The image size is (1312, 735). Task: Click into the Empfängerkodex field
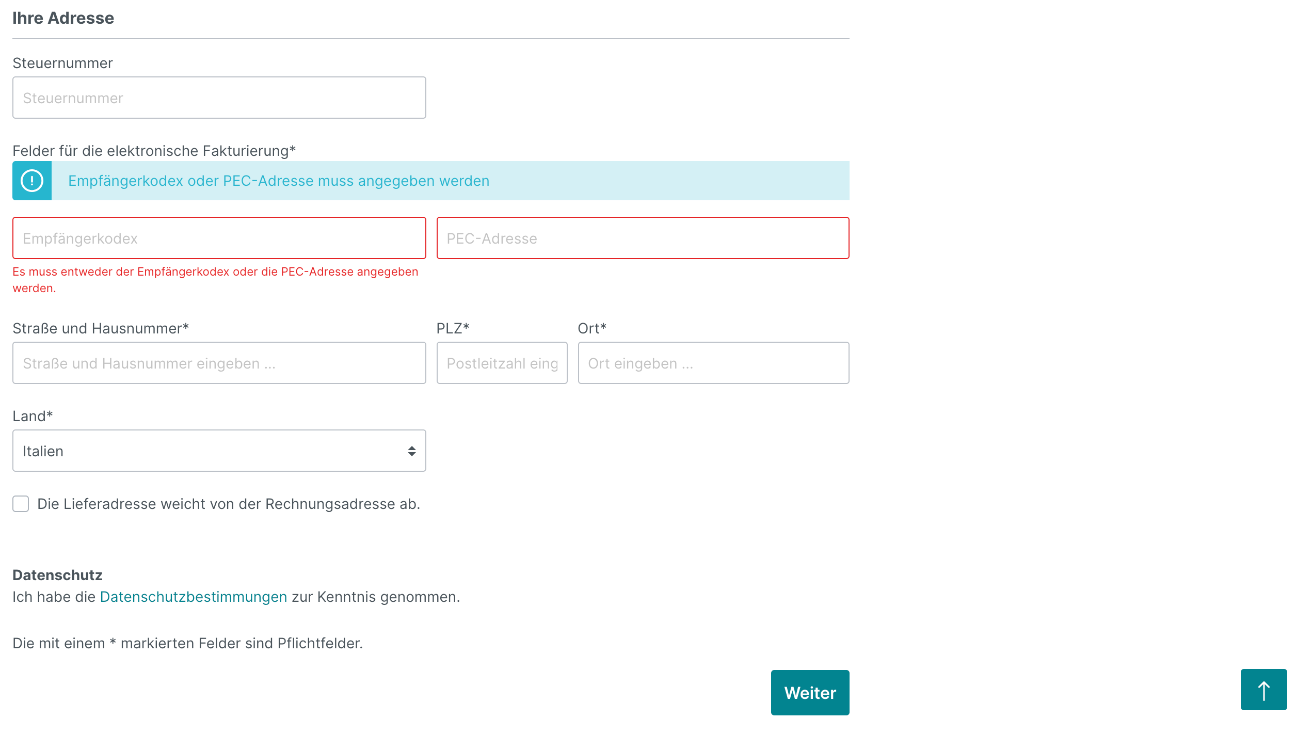click(219, 238)
